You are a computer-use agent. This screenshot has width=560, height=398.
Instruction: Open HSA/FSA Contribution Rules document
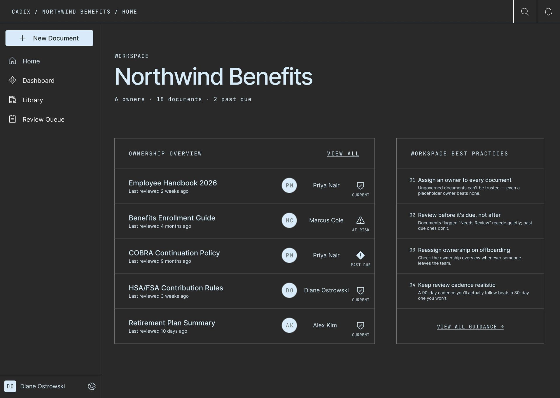(x=176, y=288)
